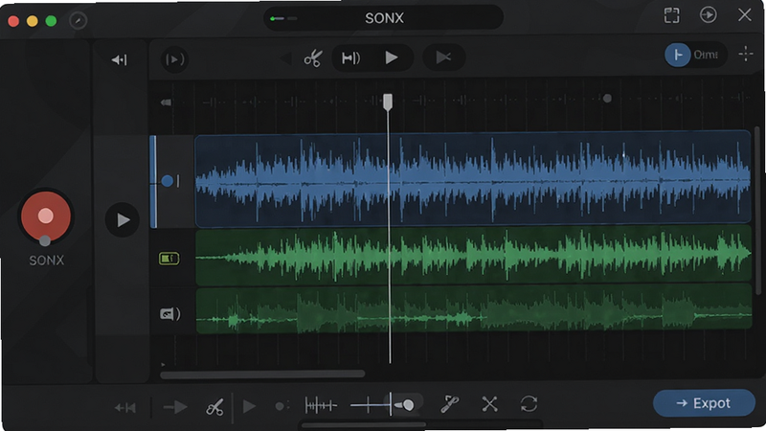Click the trim-to-selection icon beside top play button
The height and width of the screenshot is (431, 766).
pyautogui.click(x=350, y=58)
